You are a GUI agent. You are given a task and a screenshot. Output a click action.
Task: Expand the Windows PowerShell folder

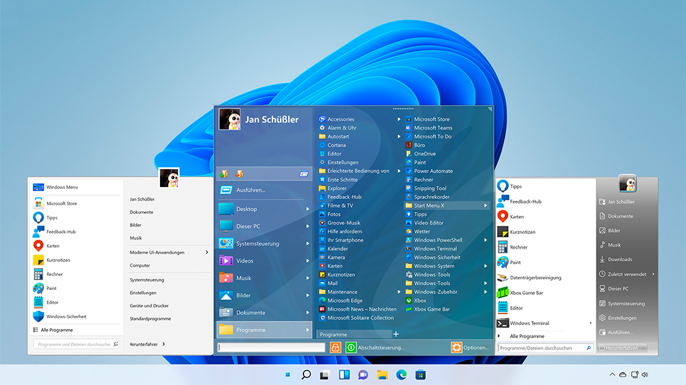tap(437, 240)
